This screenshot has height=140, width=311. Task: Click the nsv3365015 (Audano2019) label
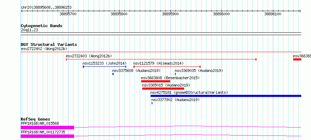[x=166, y=85]
